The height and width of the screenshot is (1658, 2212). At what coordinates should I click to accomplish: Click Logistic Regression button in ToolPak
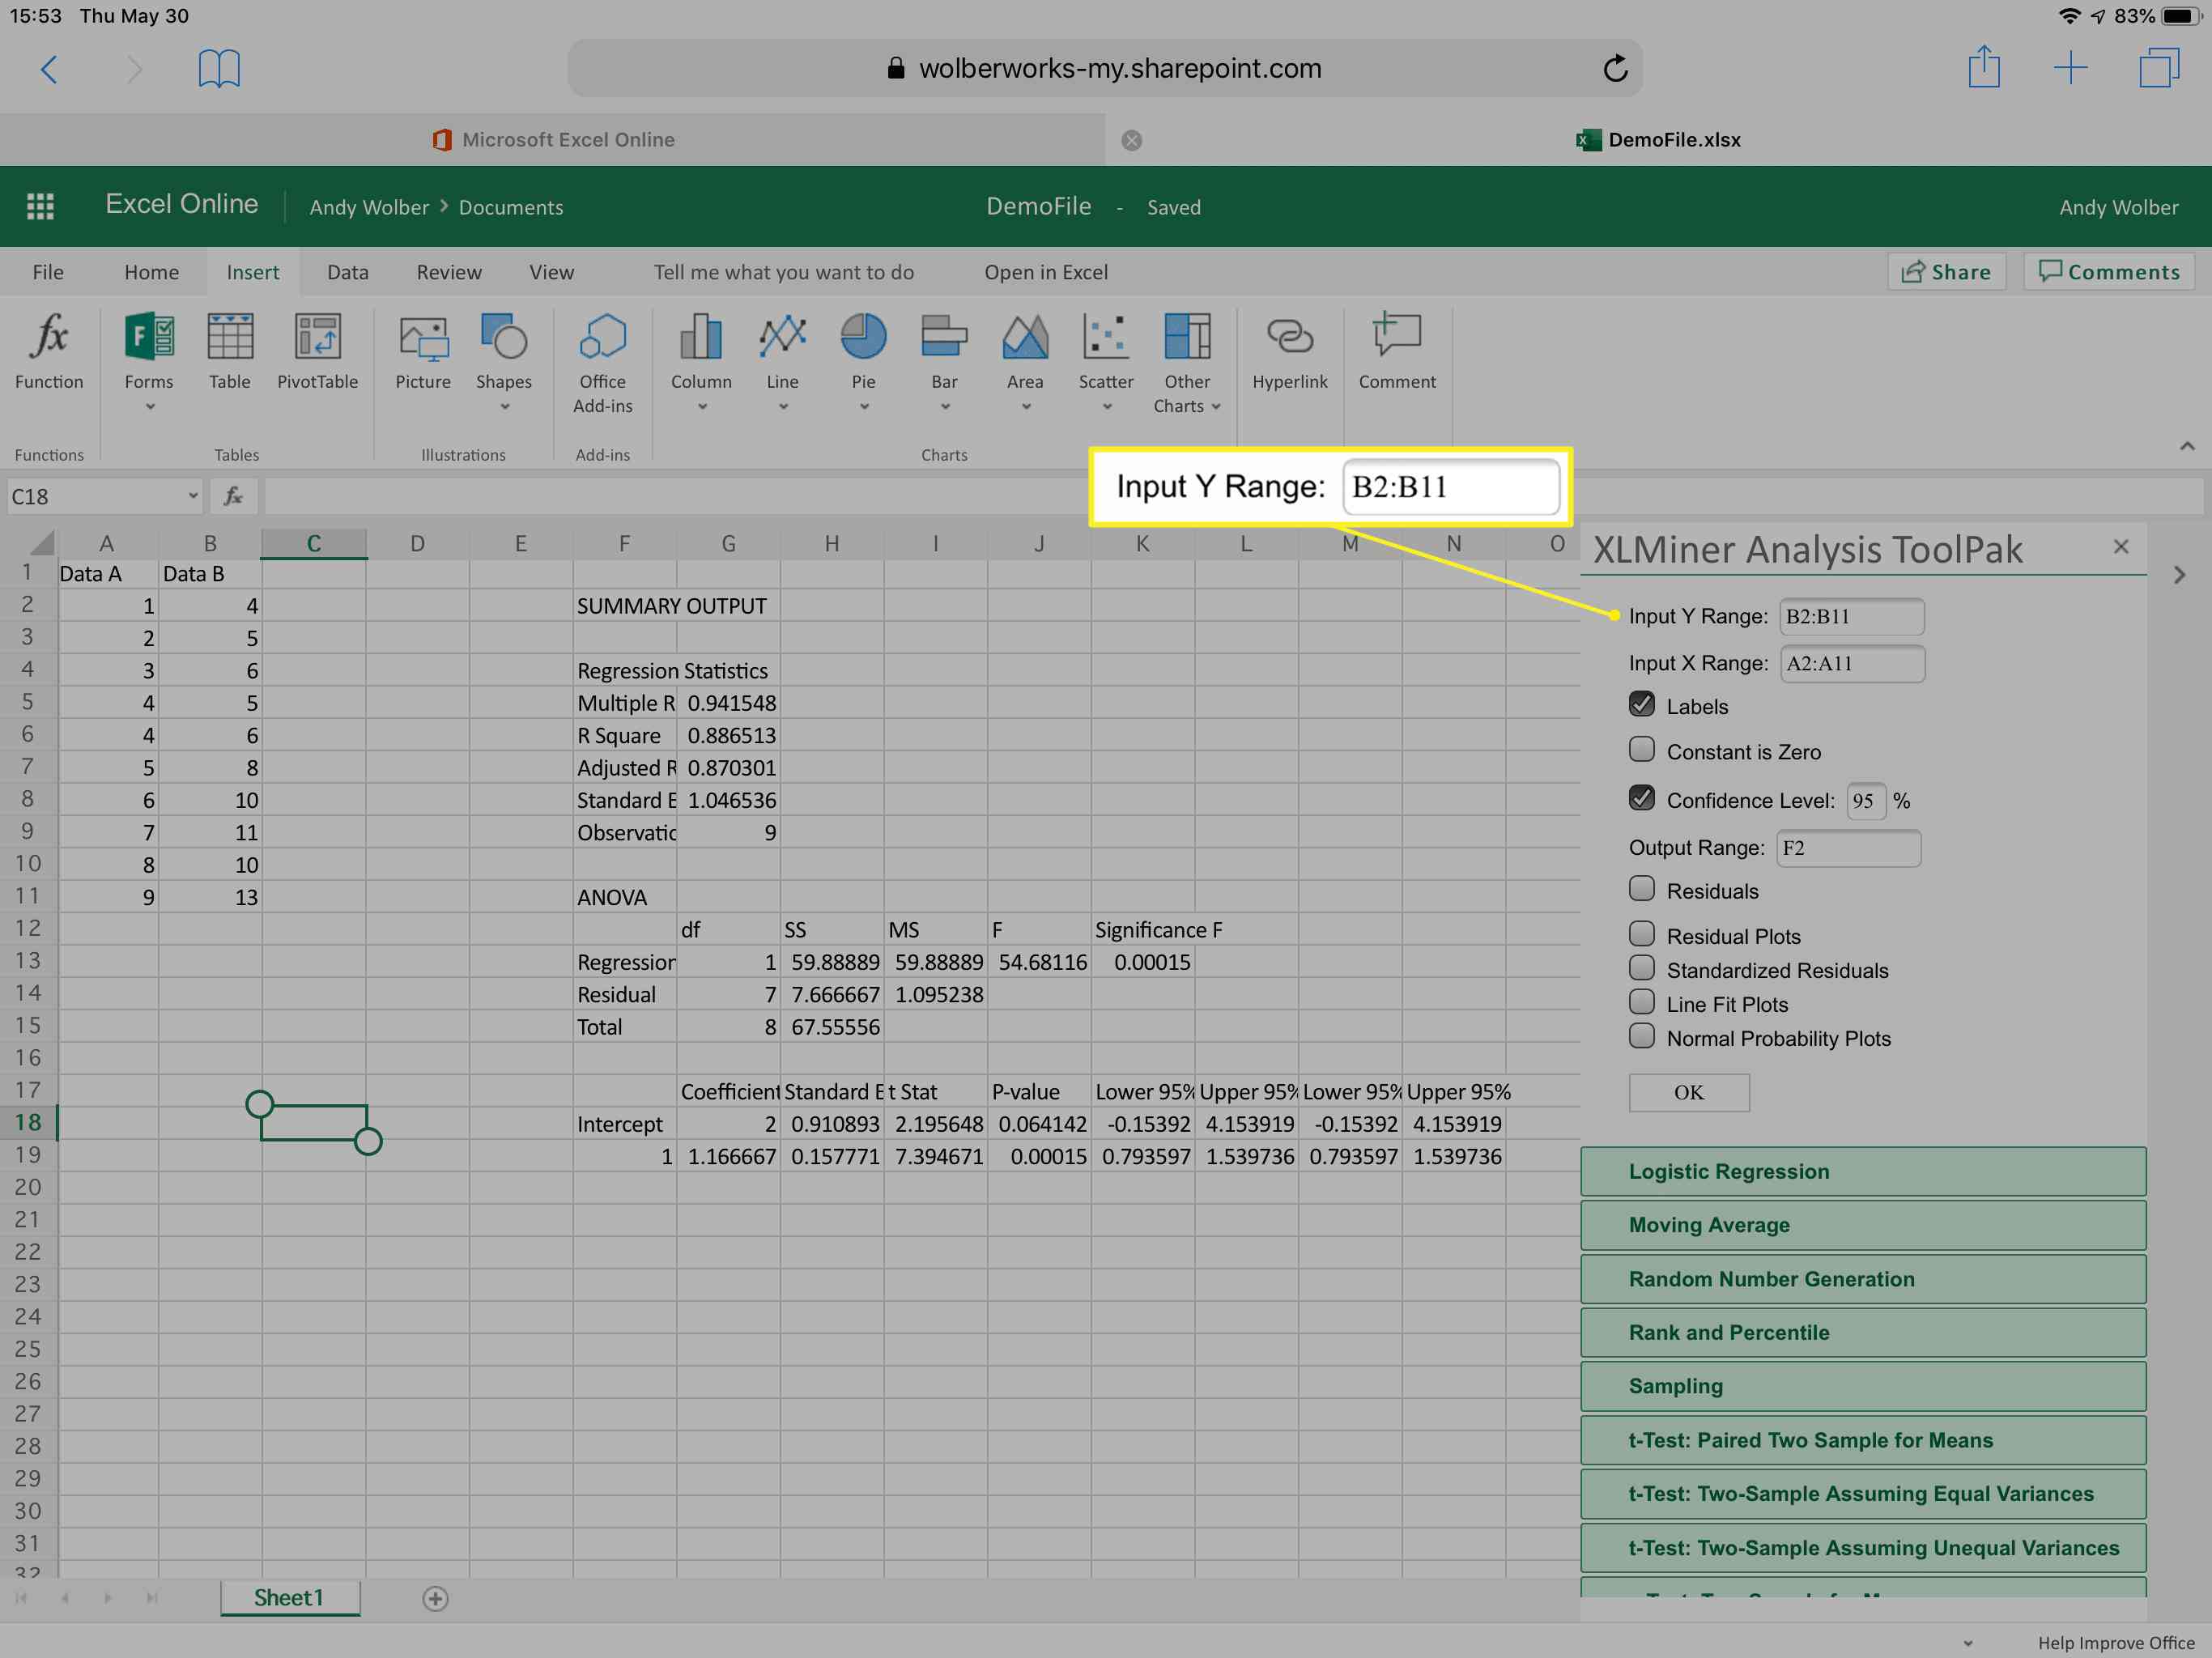1865,1168
